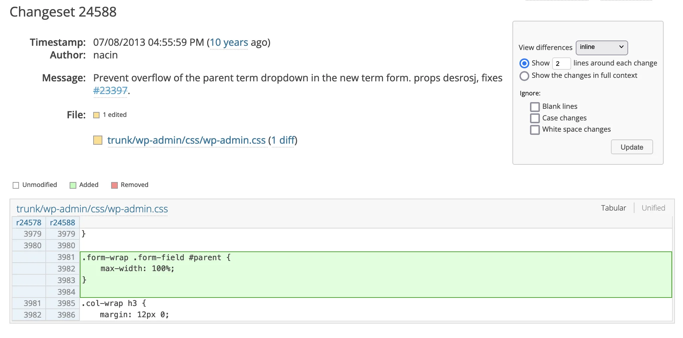
Task: Switch to the Tabular diff view
Action: tap(613, 208)
